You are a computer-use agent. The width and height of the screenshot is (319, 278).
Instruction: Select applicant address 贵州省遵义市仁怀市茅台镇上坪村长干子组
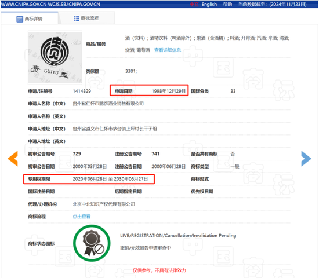coord(115,129)
